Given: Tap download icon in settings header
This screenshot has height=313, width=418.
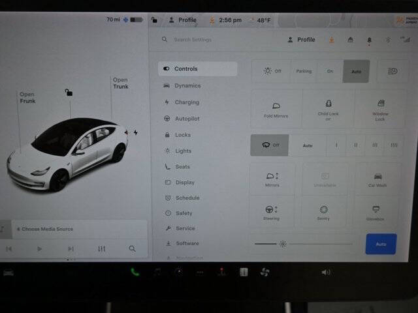Looking at the screenshot, I should 331,40.
